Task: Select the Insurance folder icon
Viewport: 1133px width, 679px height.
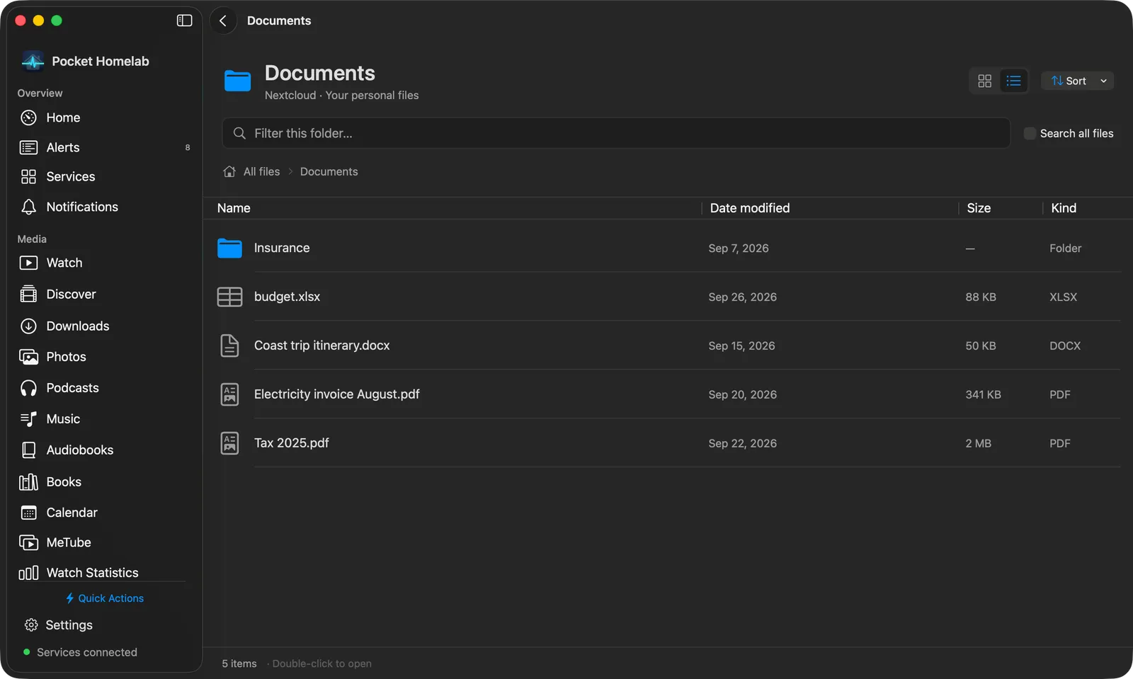Action: coord(229,248)
